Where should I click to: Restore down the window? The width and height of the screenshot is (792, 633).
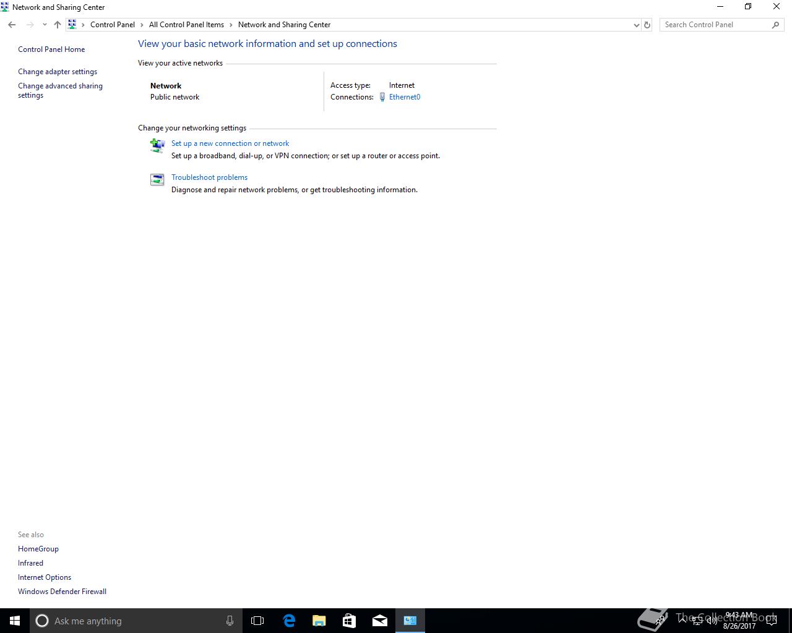click(x=748, y=7)
